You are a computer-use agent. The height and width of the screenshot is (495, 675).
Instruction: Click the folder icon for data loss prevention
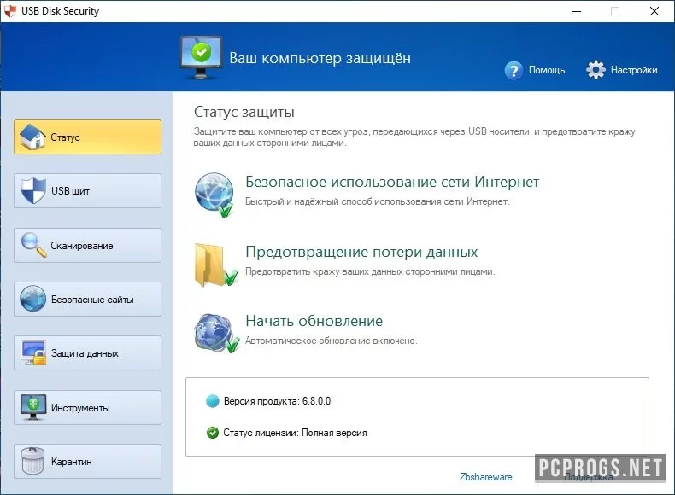point(216,265)
